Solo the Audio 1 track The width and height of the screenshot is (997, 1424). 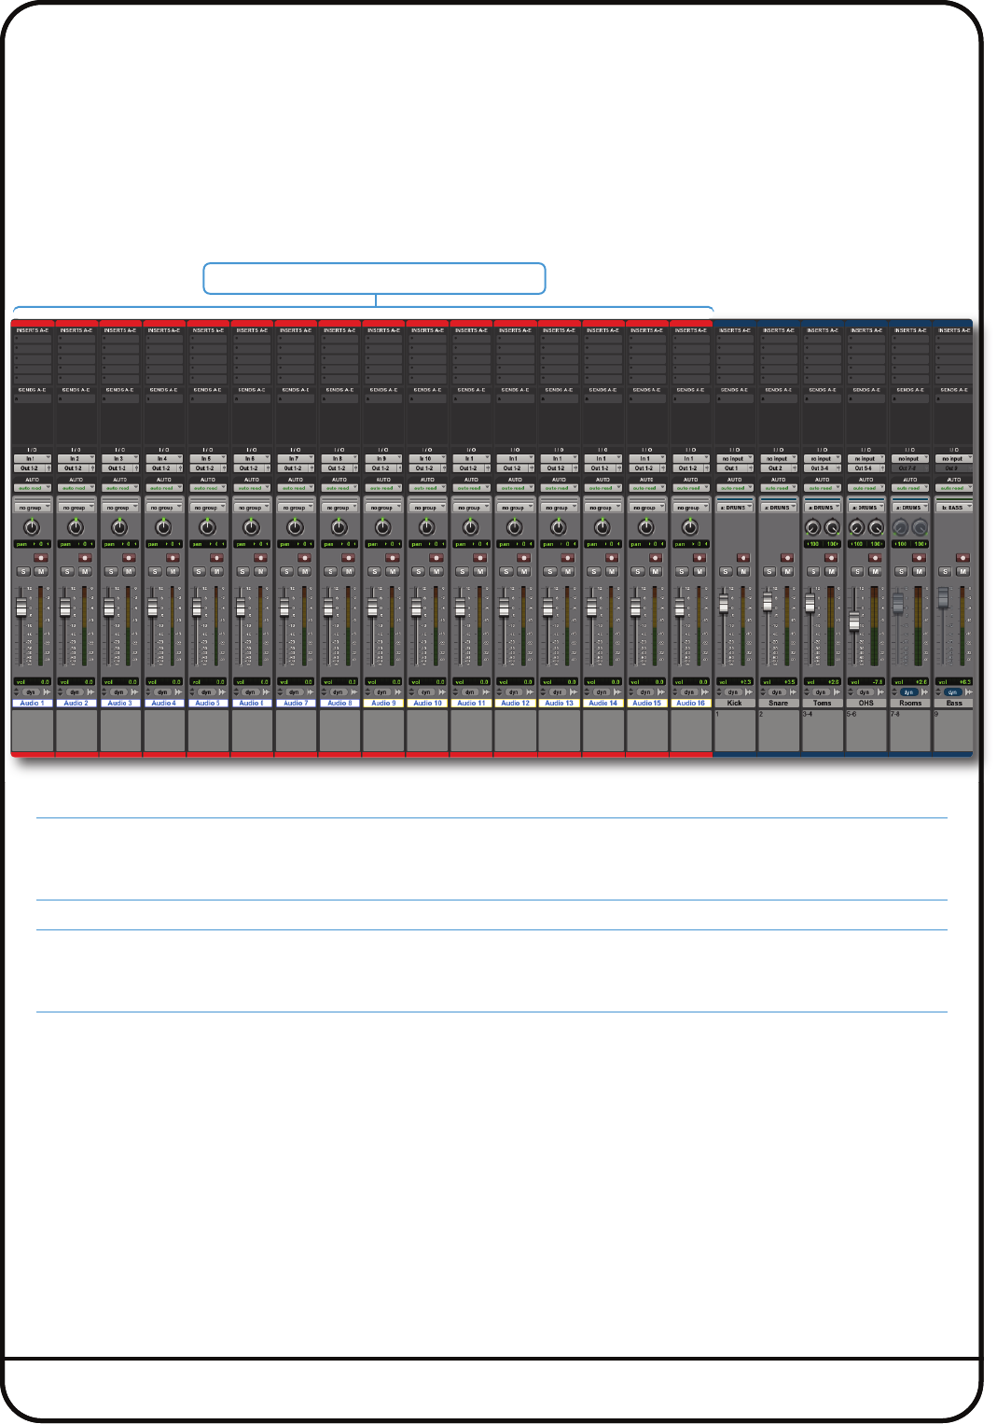click(23, 571)
